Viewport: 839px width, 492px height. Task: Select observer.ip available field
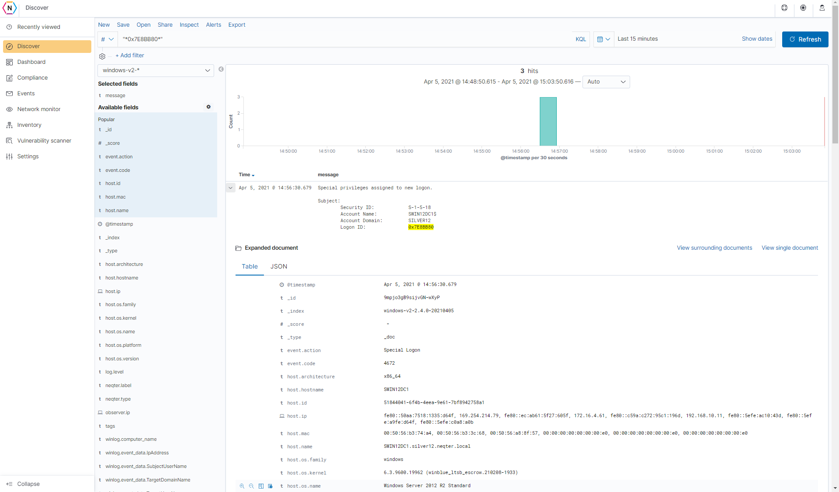(118, 413)
